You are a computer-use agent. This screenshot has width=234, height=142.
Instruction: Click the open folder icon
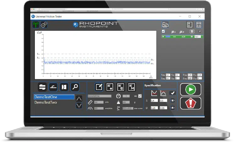(x=165, y=25)
